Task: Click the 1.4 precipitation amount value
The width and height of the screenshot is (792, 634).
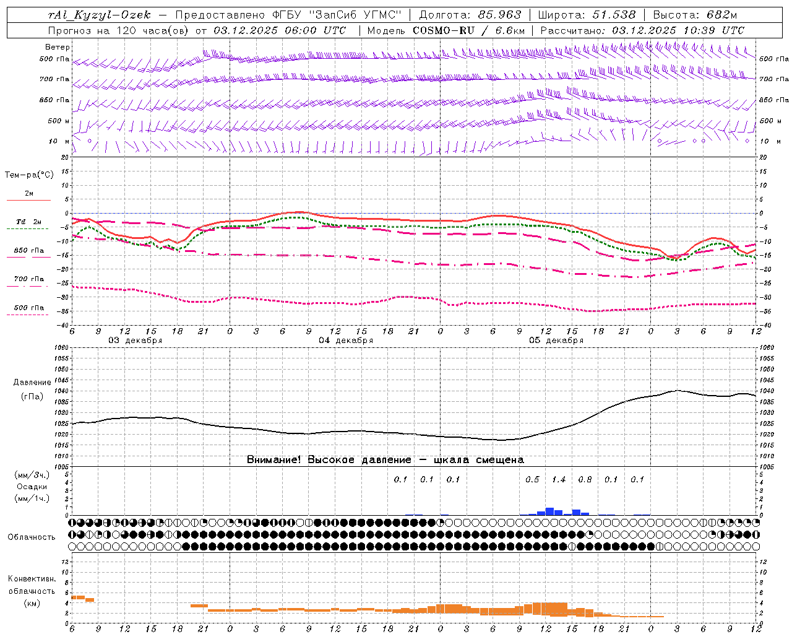Action: (x=559, y=479)
